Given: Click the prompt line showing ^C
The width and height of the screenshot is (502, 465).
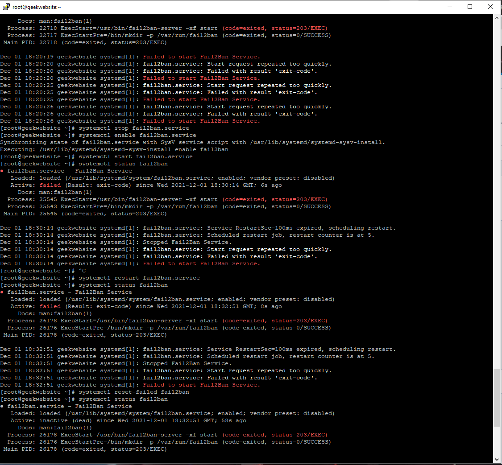Looking at the screenshot, I should [43, 271].
